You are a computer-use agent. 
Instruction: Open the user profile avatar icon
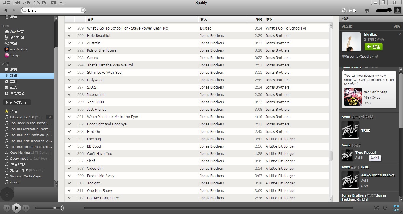[x=397, y=10]
